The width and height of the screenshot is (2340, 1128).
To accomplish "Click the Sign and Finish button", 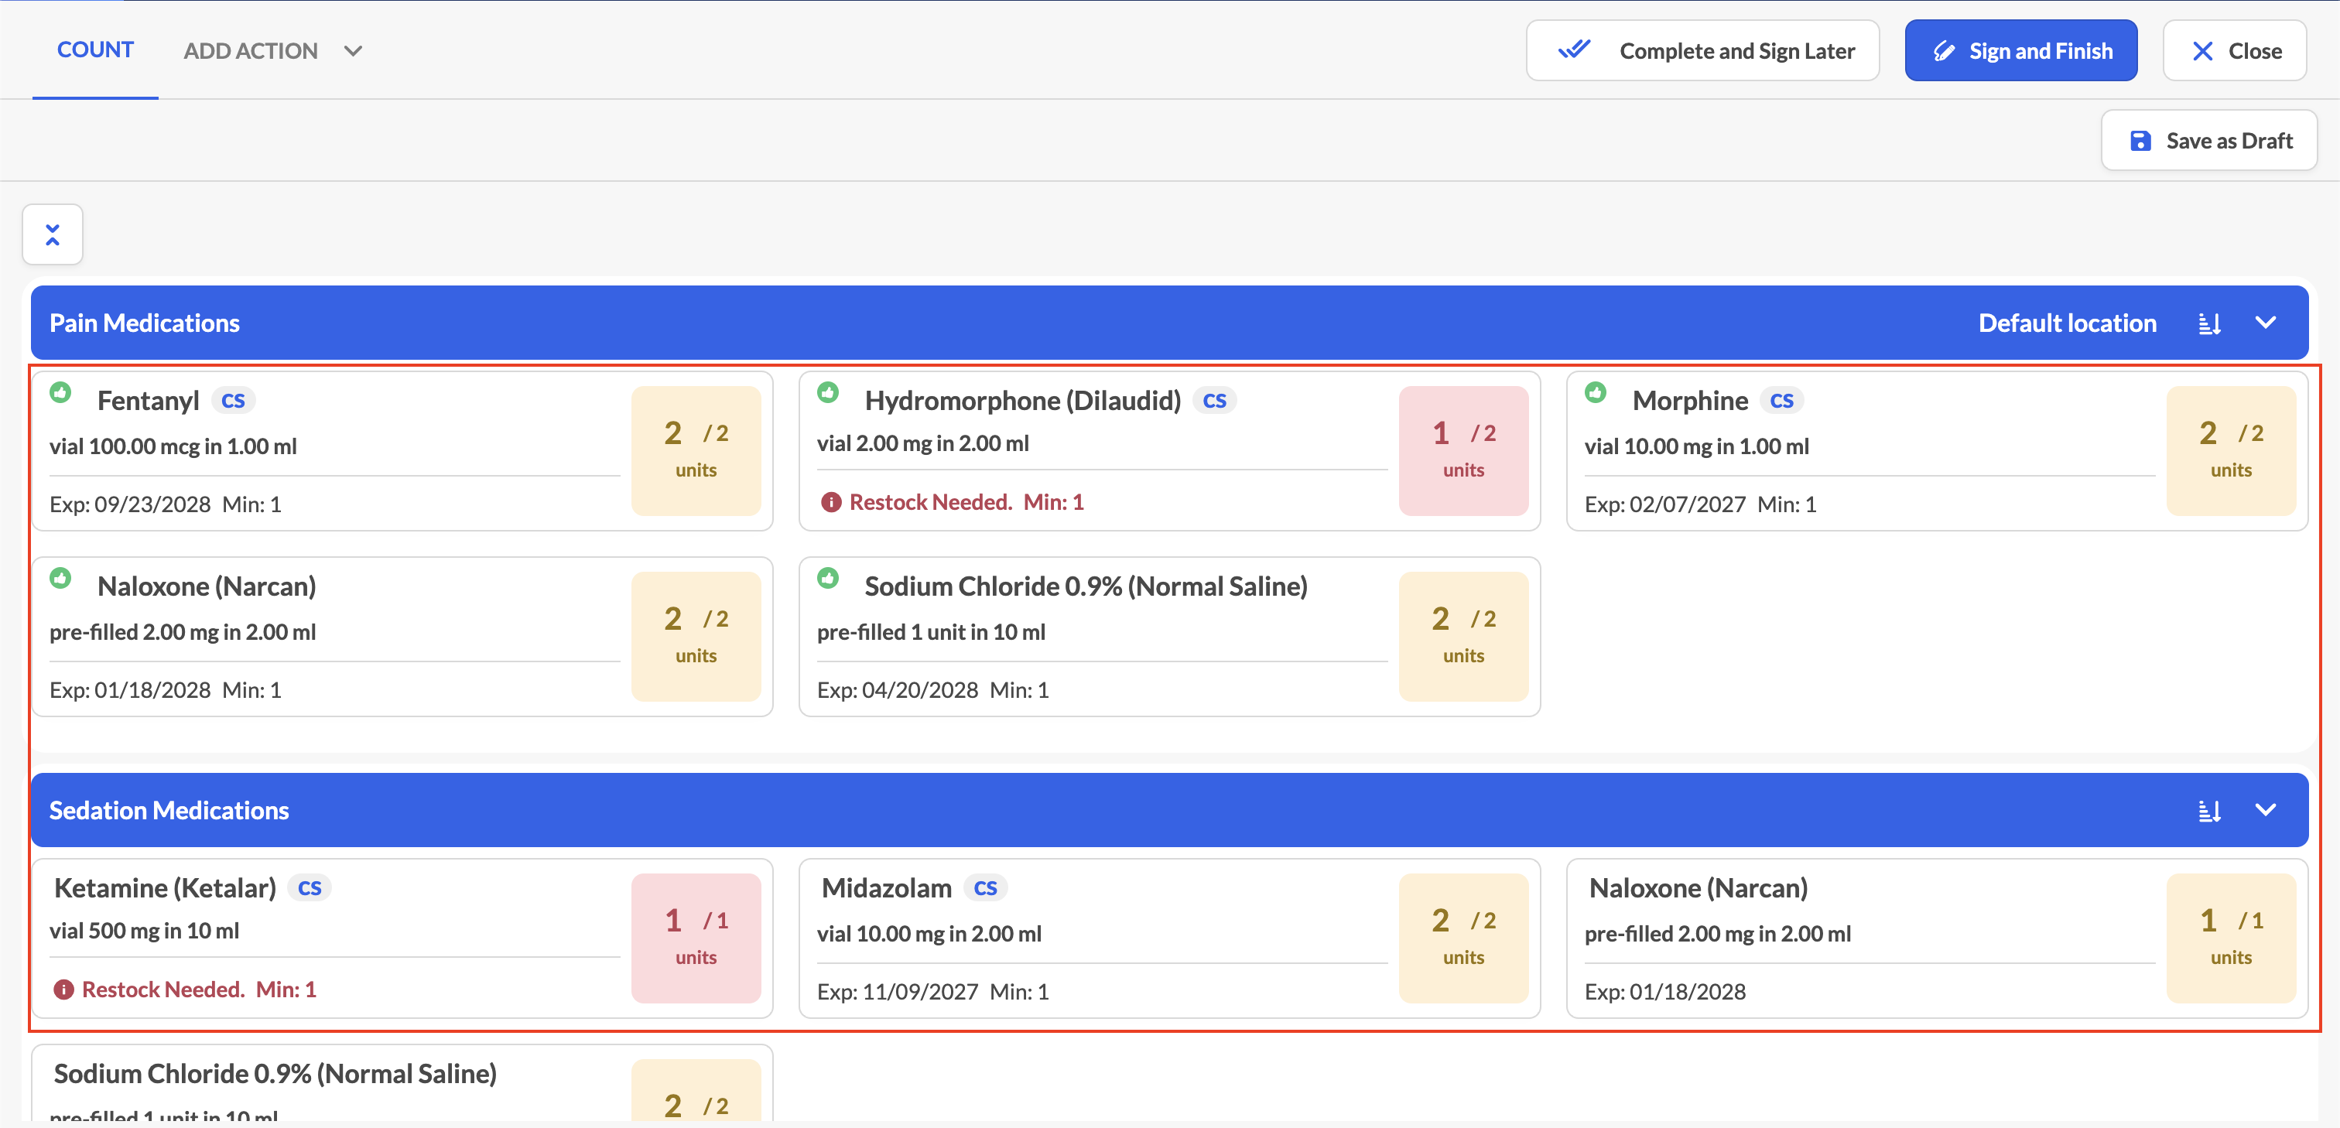I will 2020,51.
